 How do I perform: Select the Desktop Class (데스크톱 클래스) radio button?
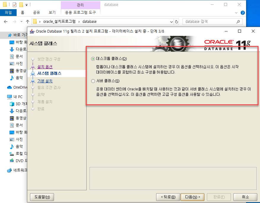[93, 59]
